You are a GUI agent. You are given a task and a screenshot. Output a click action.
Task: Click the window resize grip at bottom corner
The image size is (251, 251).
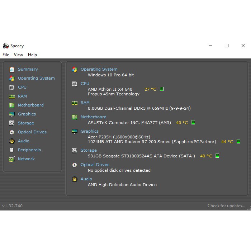point(249,208)
